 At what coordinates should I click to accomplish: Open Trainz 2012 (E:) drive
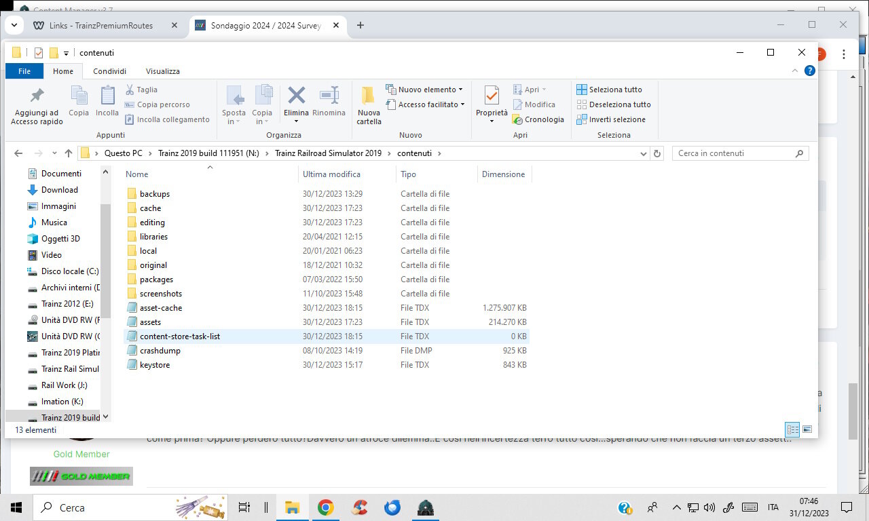coord(67,304)
